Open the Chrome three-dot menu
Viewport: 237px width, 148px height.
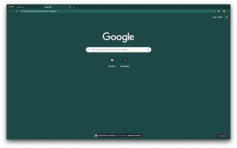[x=228, y=11]
